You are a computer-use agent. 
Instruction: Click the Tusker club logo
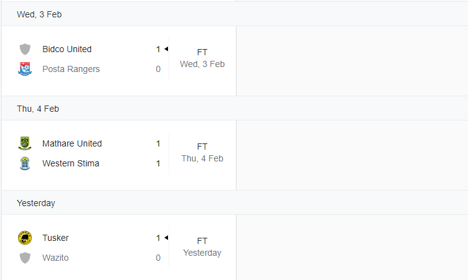click(25, 238)
